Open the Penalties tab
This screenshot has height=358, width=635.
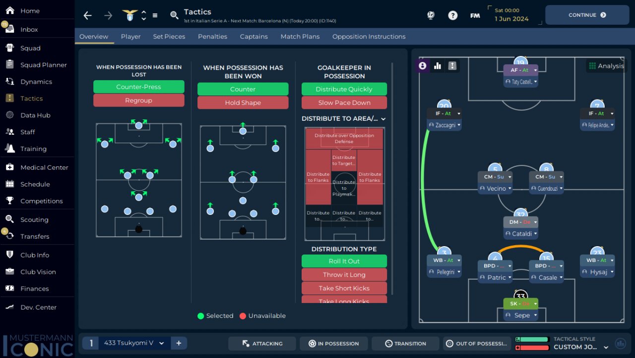pyautogui.click(x=212, y=37)
